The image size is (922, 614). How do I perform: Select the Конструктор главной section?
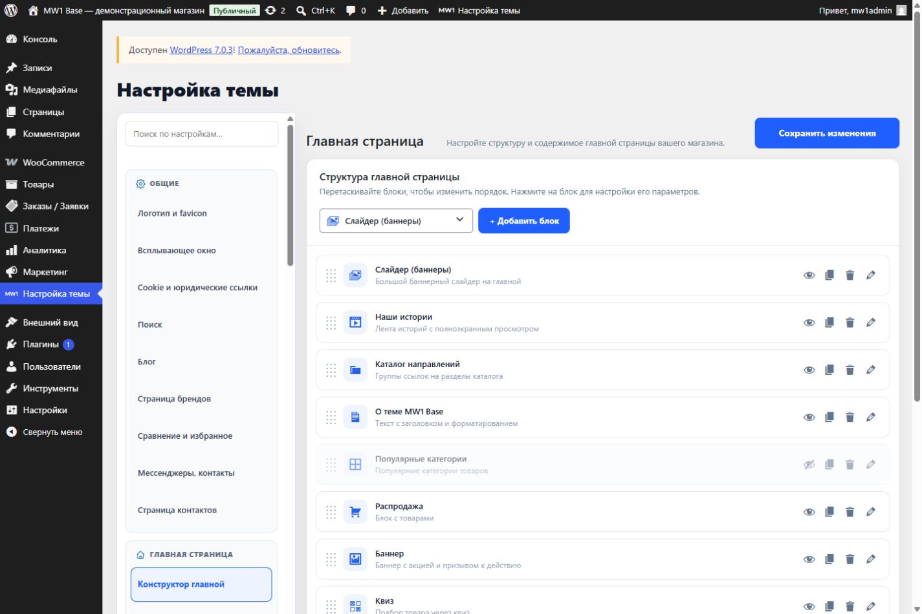click(x=201, y=584)
